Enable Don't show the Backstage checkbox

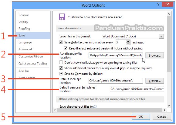(61, 62)
